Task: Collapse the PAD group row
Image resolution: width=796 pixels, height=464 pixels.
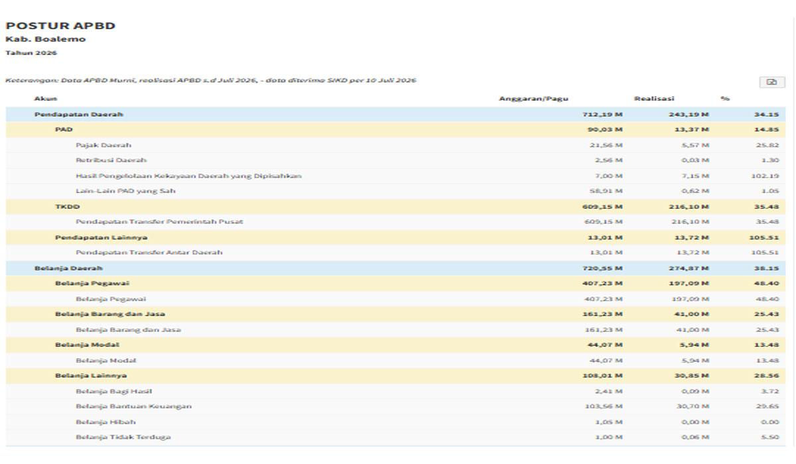Action: coord(395,130)
